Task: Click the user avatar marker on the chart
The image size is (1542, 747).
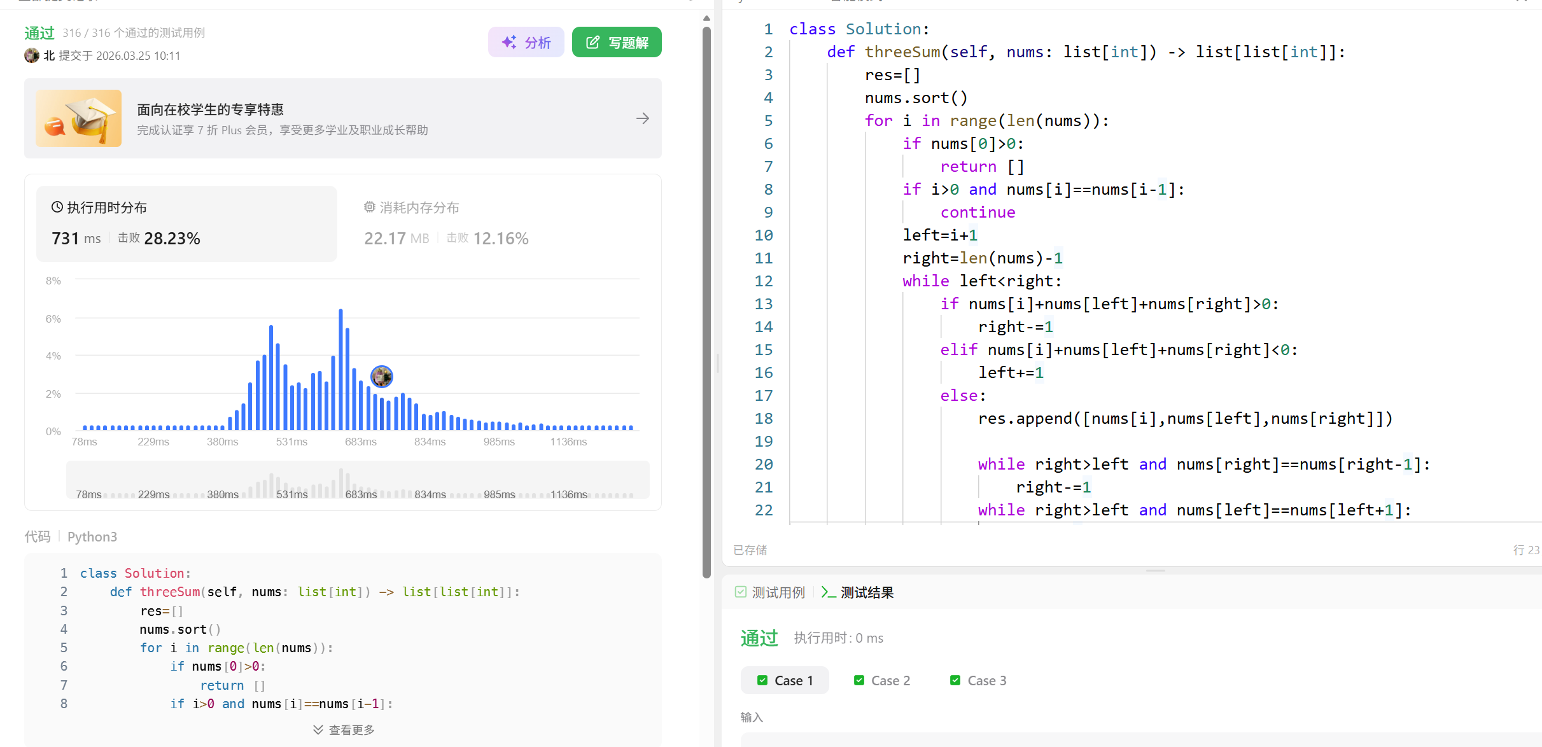Action: (382, 377)
